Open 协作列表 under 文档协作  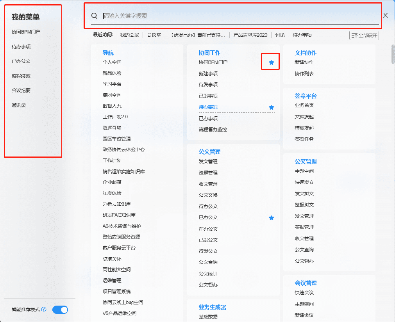point(304,74)
